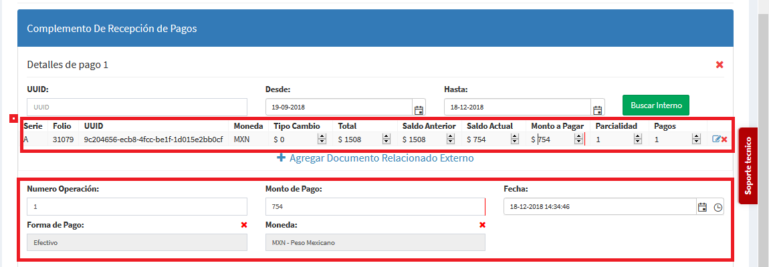Remove Detalles de pago 1 section
The height and width of the screenshot is (267, 769).
[x=720, y=65]
